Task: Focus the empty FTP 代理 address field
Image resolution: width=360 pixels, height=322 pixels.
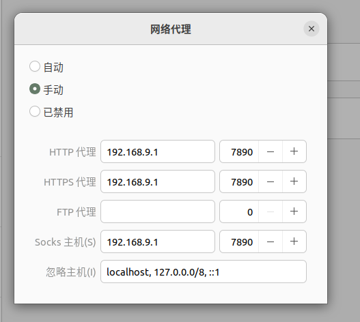Action: (158, 211)
